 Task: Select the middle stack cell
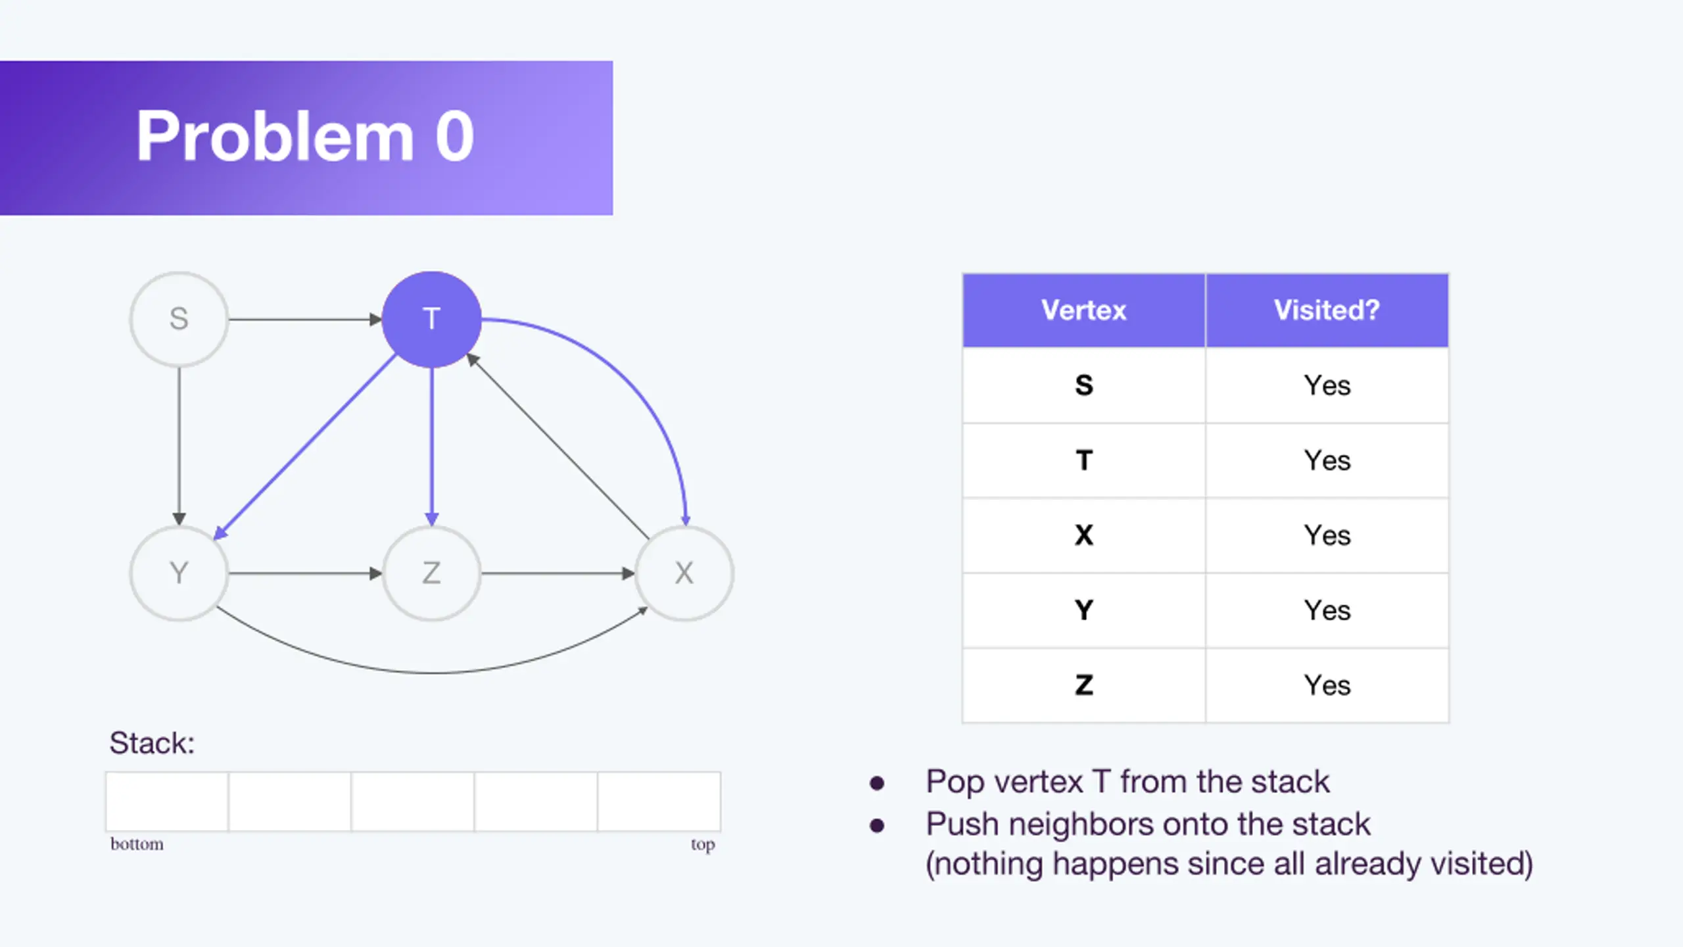[413, 802]
